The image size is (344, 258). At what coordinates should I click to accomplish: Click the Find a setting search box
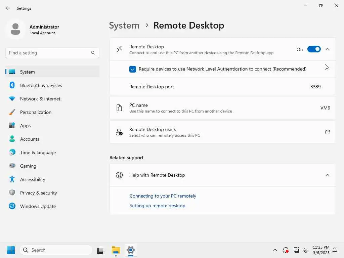tap(52, 53)
